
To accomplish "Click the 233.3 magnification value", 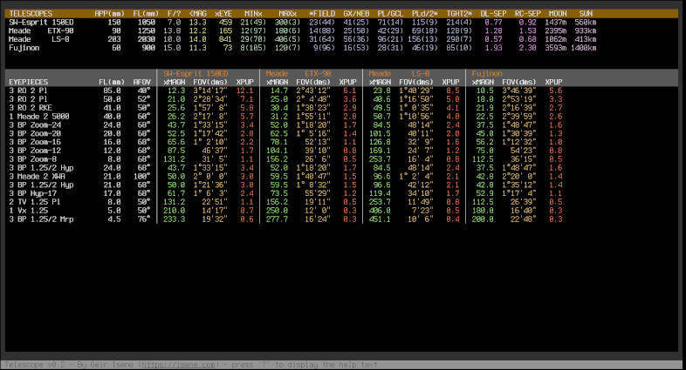I will [x=175, y=219].
